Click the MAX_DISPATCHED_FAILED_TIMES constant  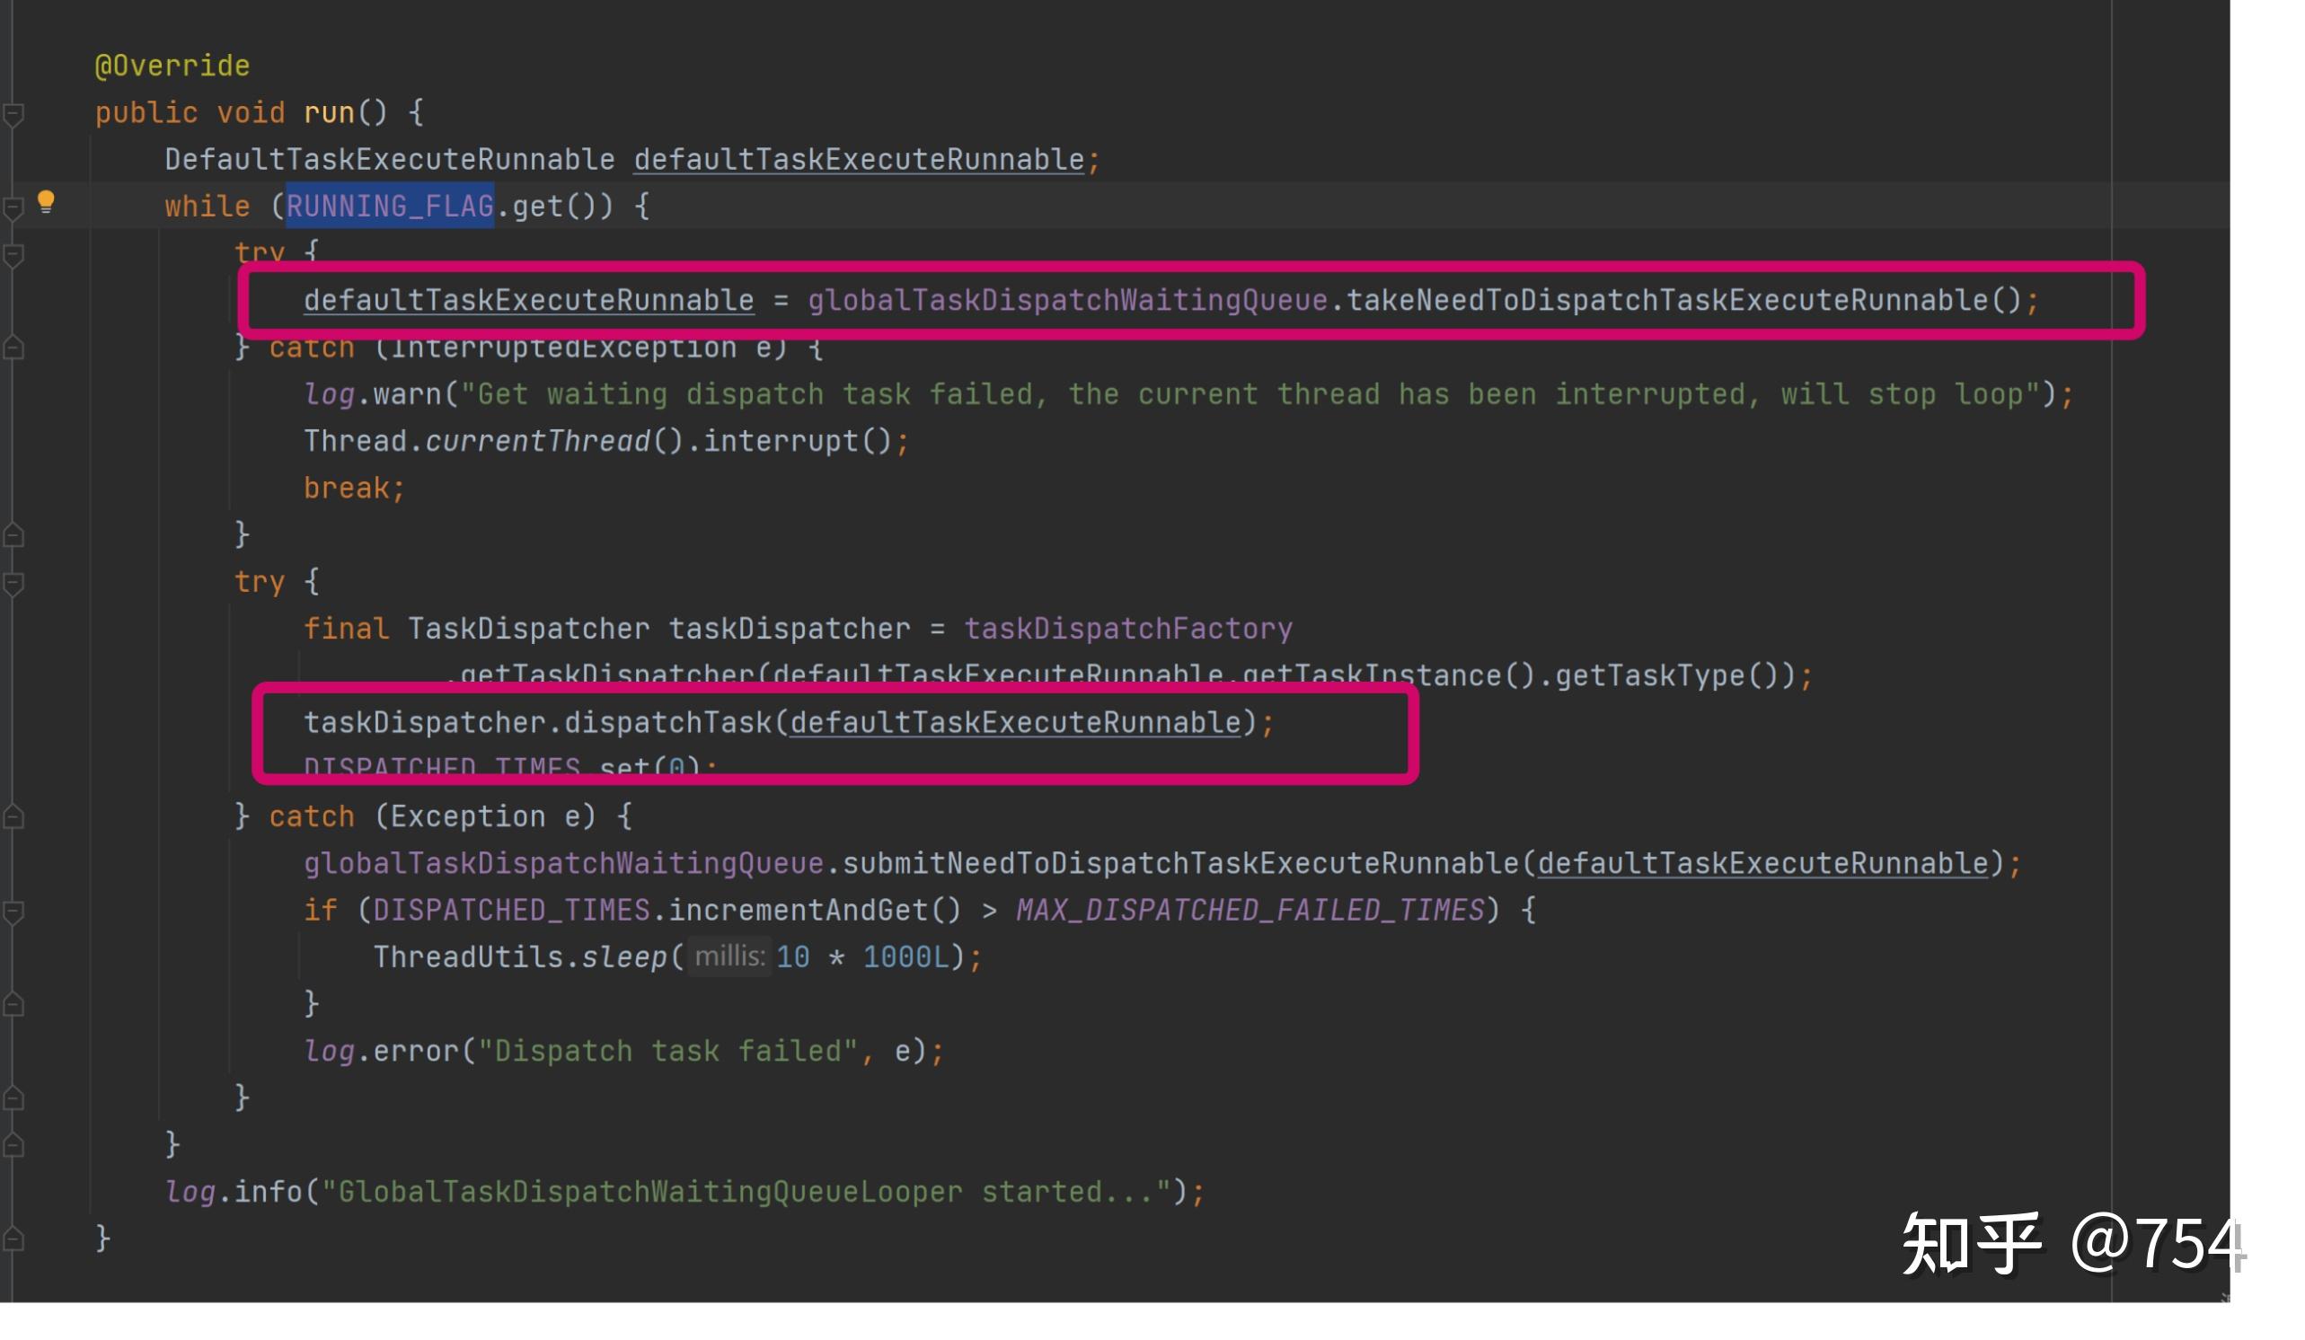point(1250,910)
